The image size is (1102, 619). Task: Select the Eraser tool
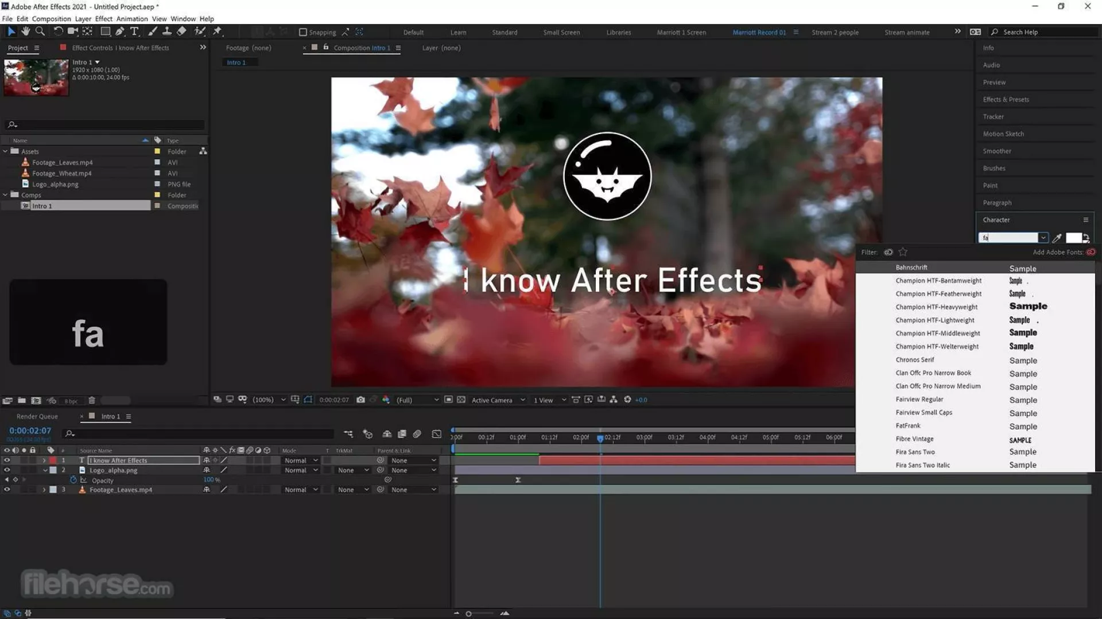pyautogui.click(x=181, y=32)
